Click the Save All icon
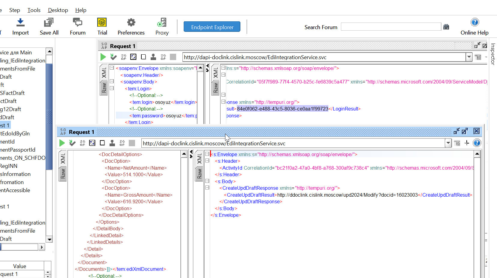 [49, 23]
